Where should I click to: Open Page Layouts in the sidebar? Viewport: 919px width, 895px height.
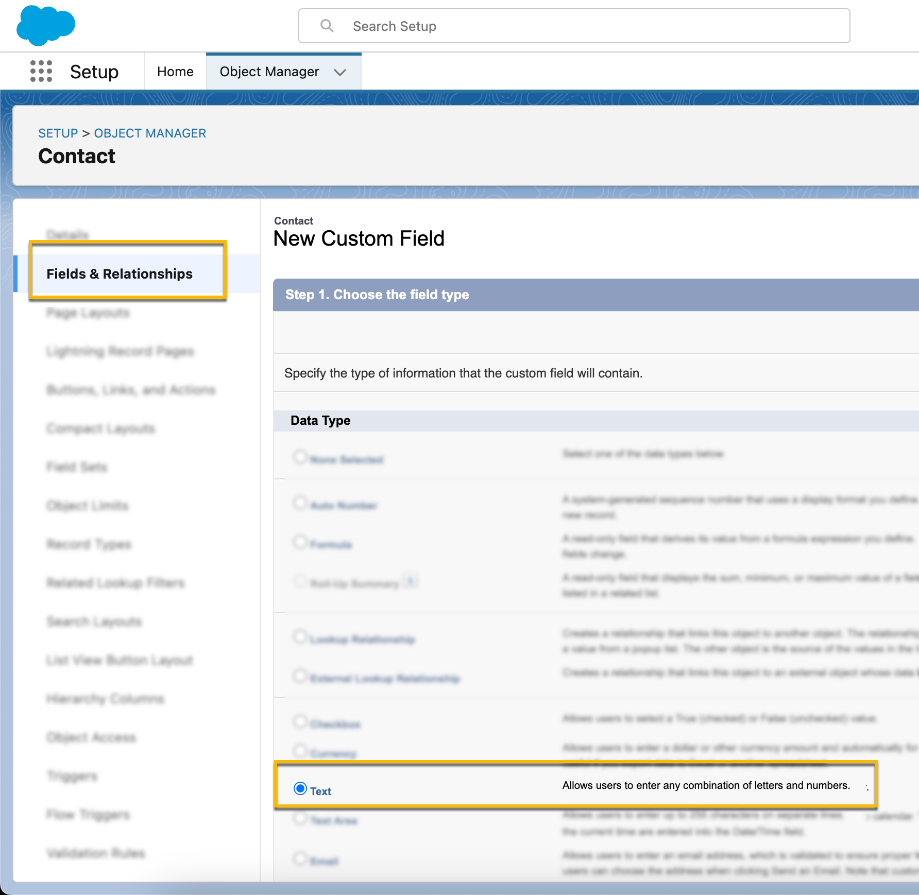[x=88, y=313]
